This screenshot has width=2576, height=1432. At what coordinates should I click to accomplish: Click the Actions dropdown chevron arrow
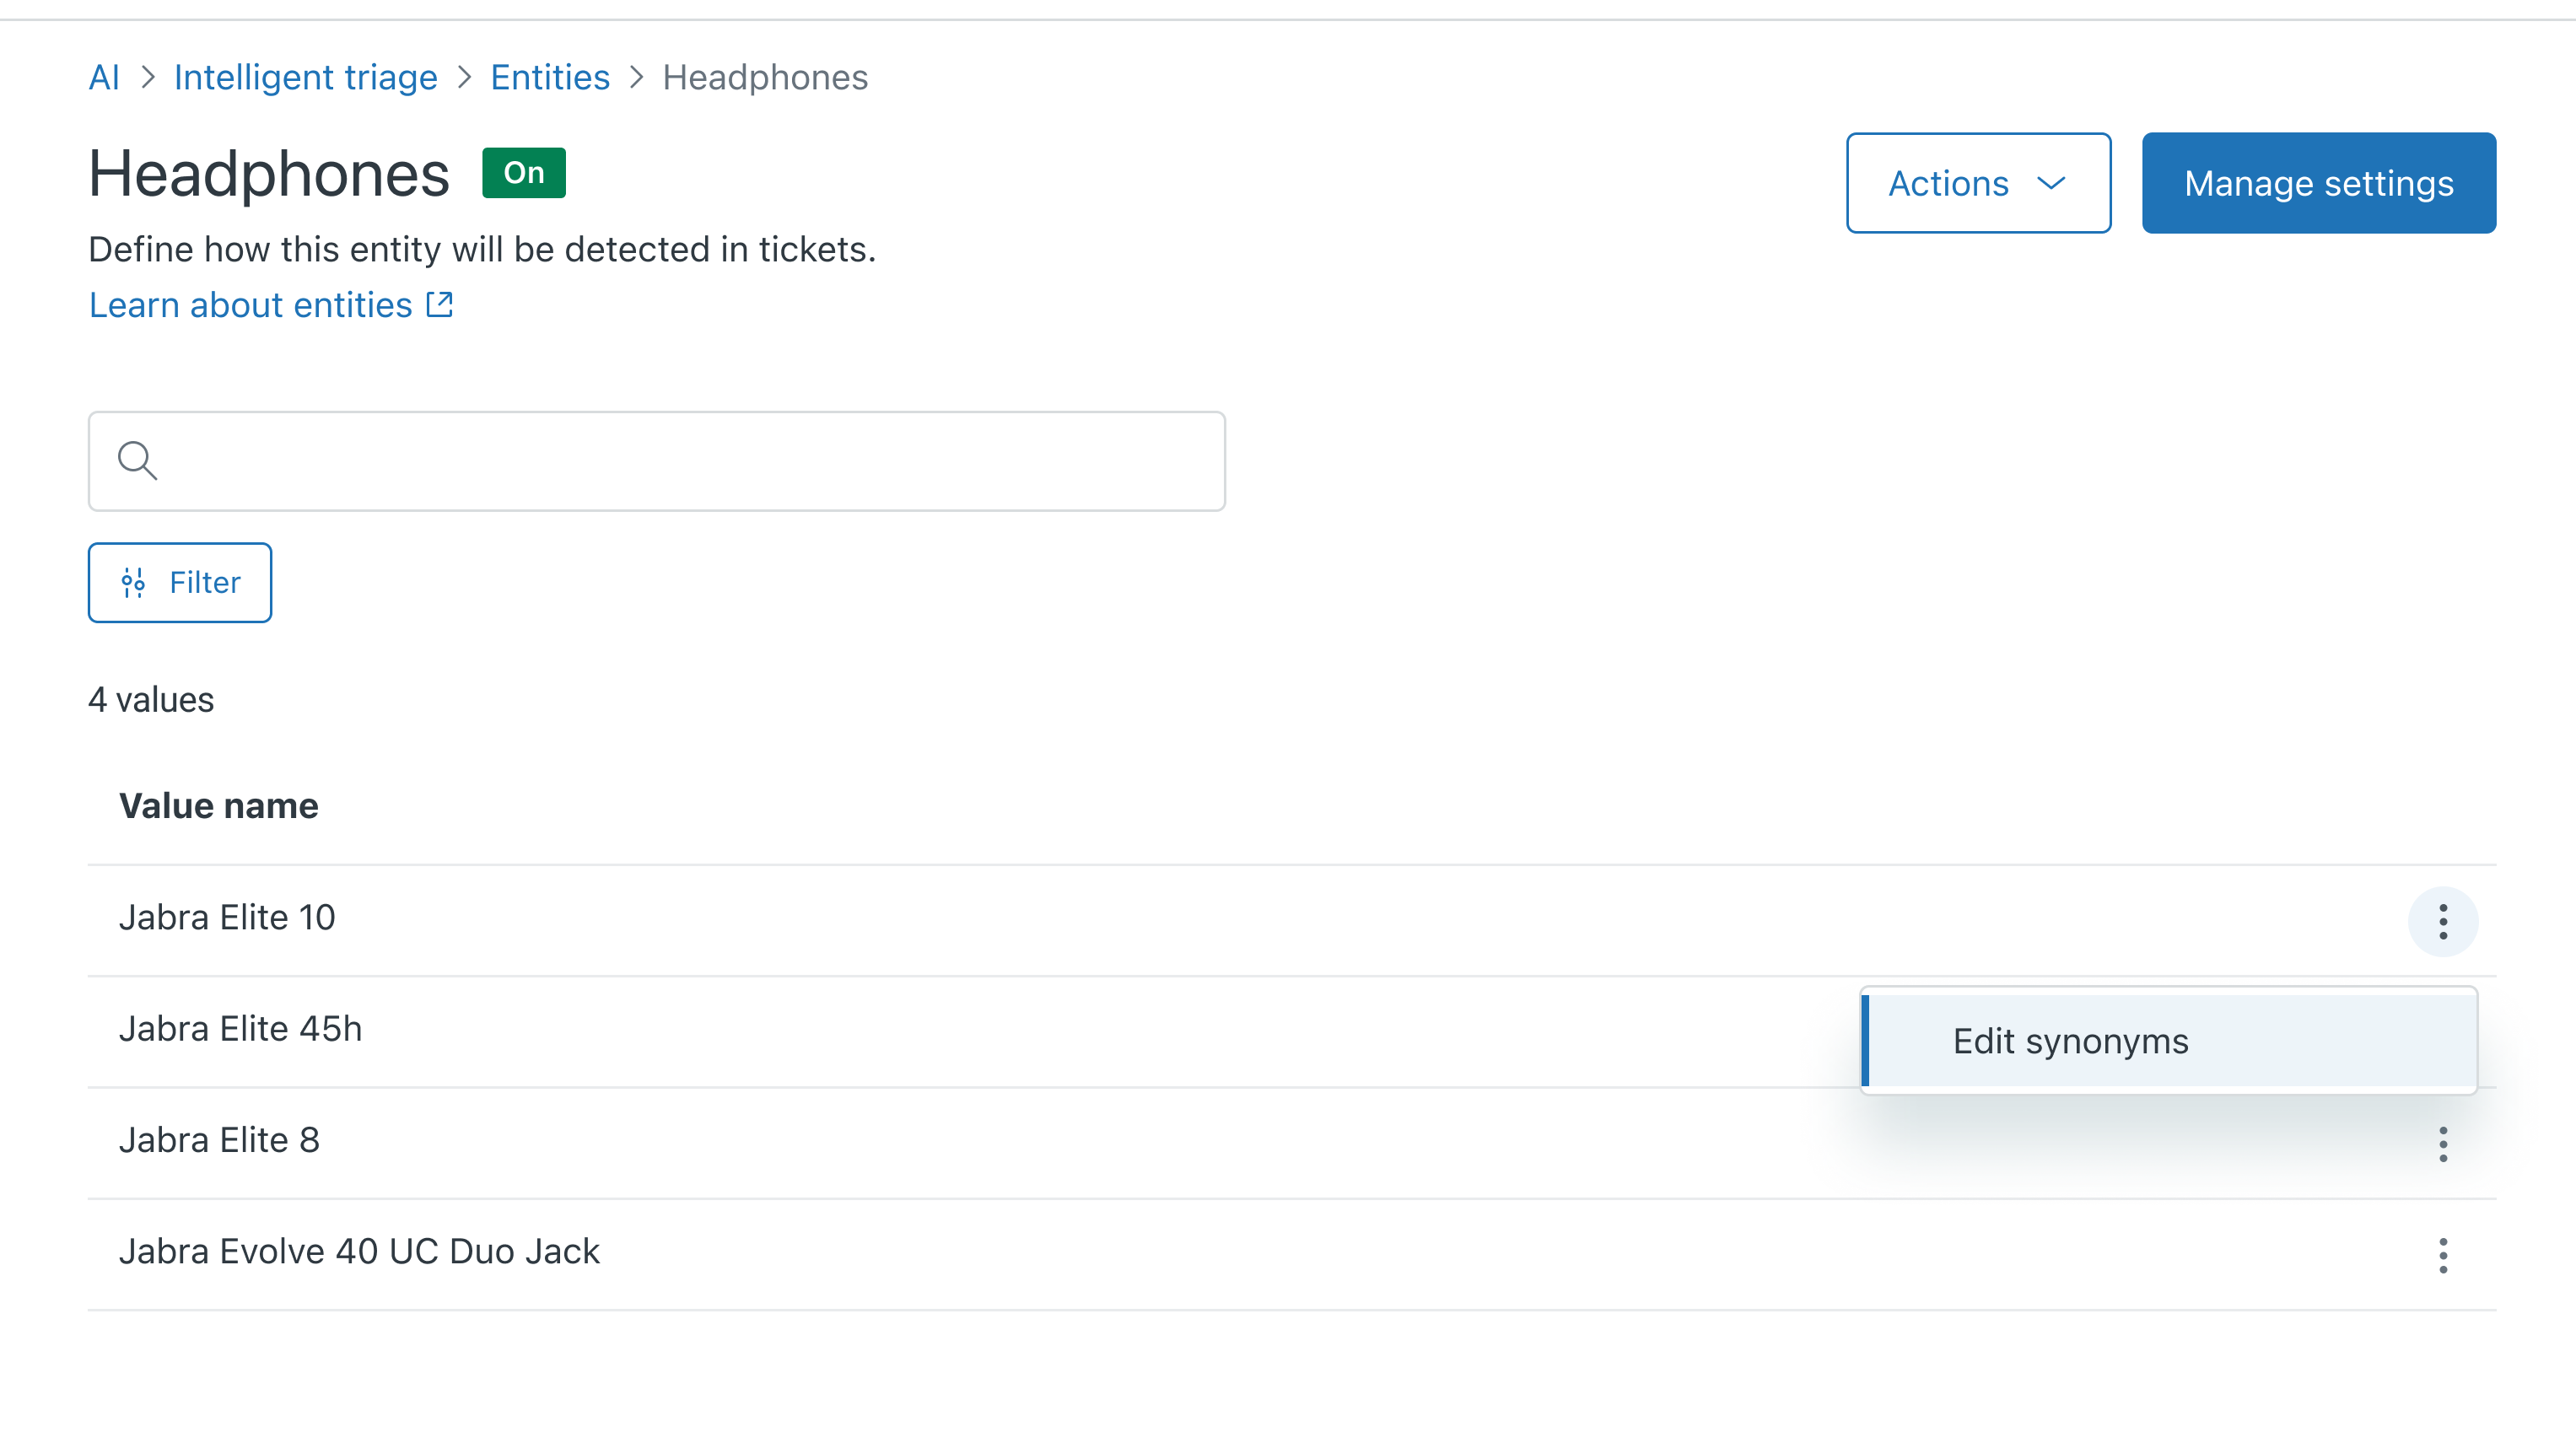pyautogui.click(x=2050, y=183)
